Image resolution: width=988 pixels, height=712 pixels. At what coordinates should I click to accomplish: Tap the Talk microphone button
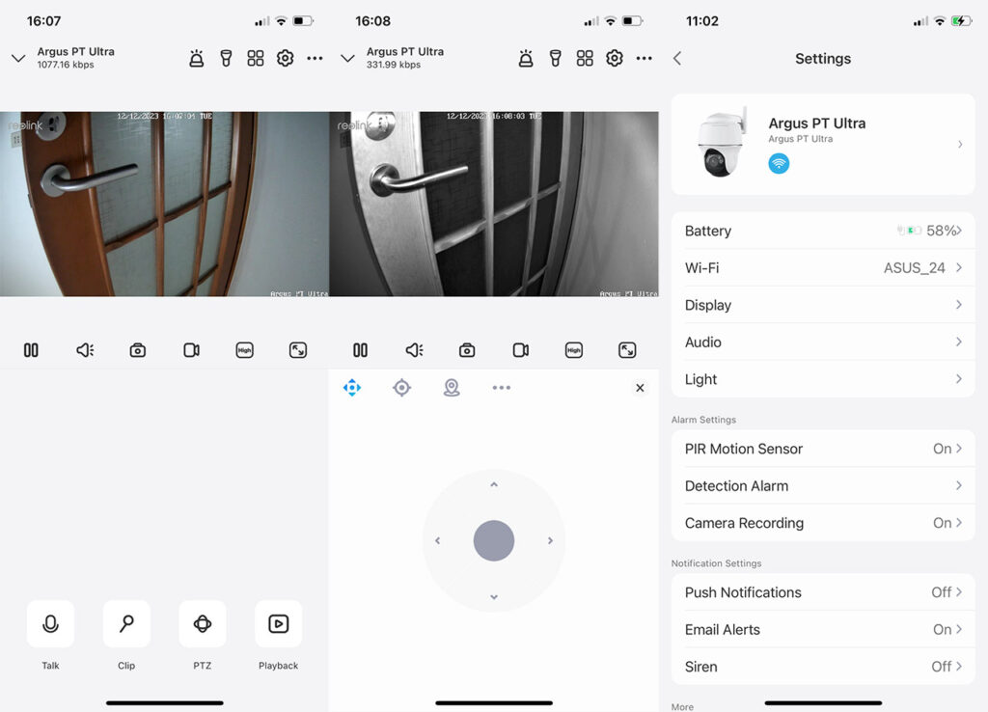(50, 624)
